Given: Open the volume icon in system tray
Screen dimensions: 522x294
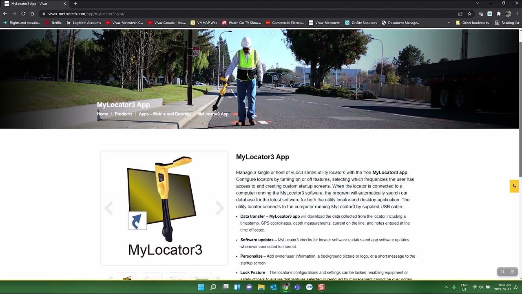Looking at the screenshot, I should click(x=481, y=287).
